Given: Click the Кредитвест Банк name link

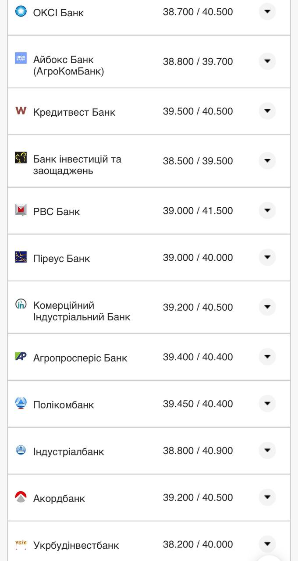Looking at the screenshot, I should (x=73, y=112).
